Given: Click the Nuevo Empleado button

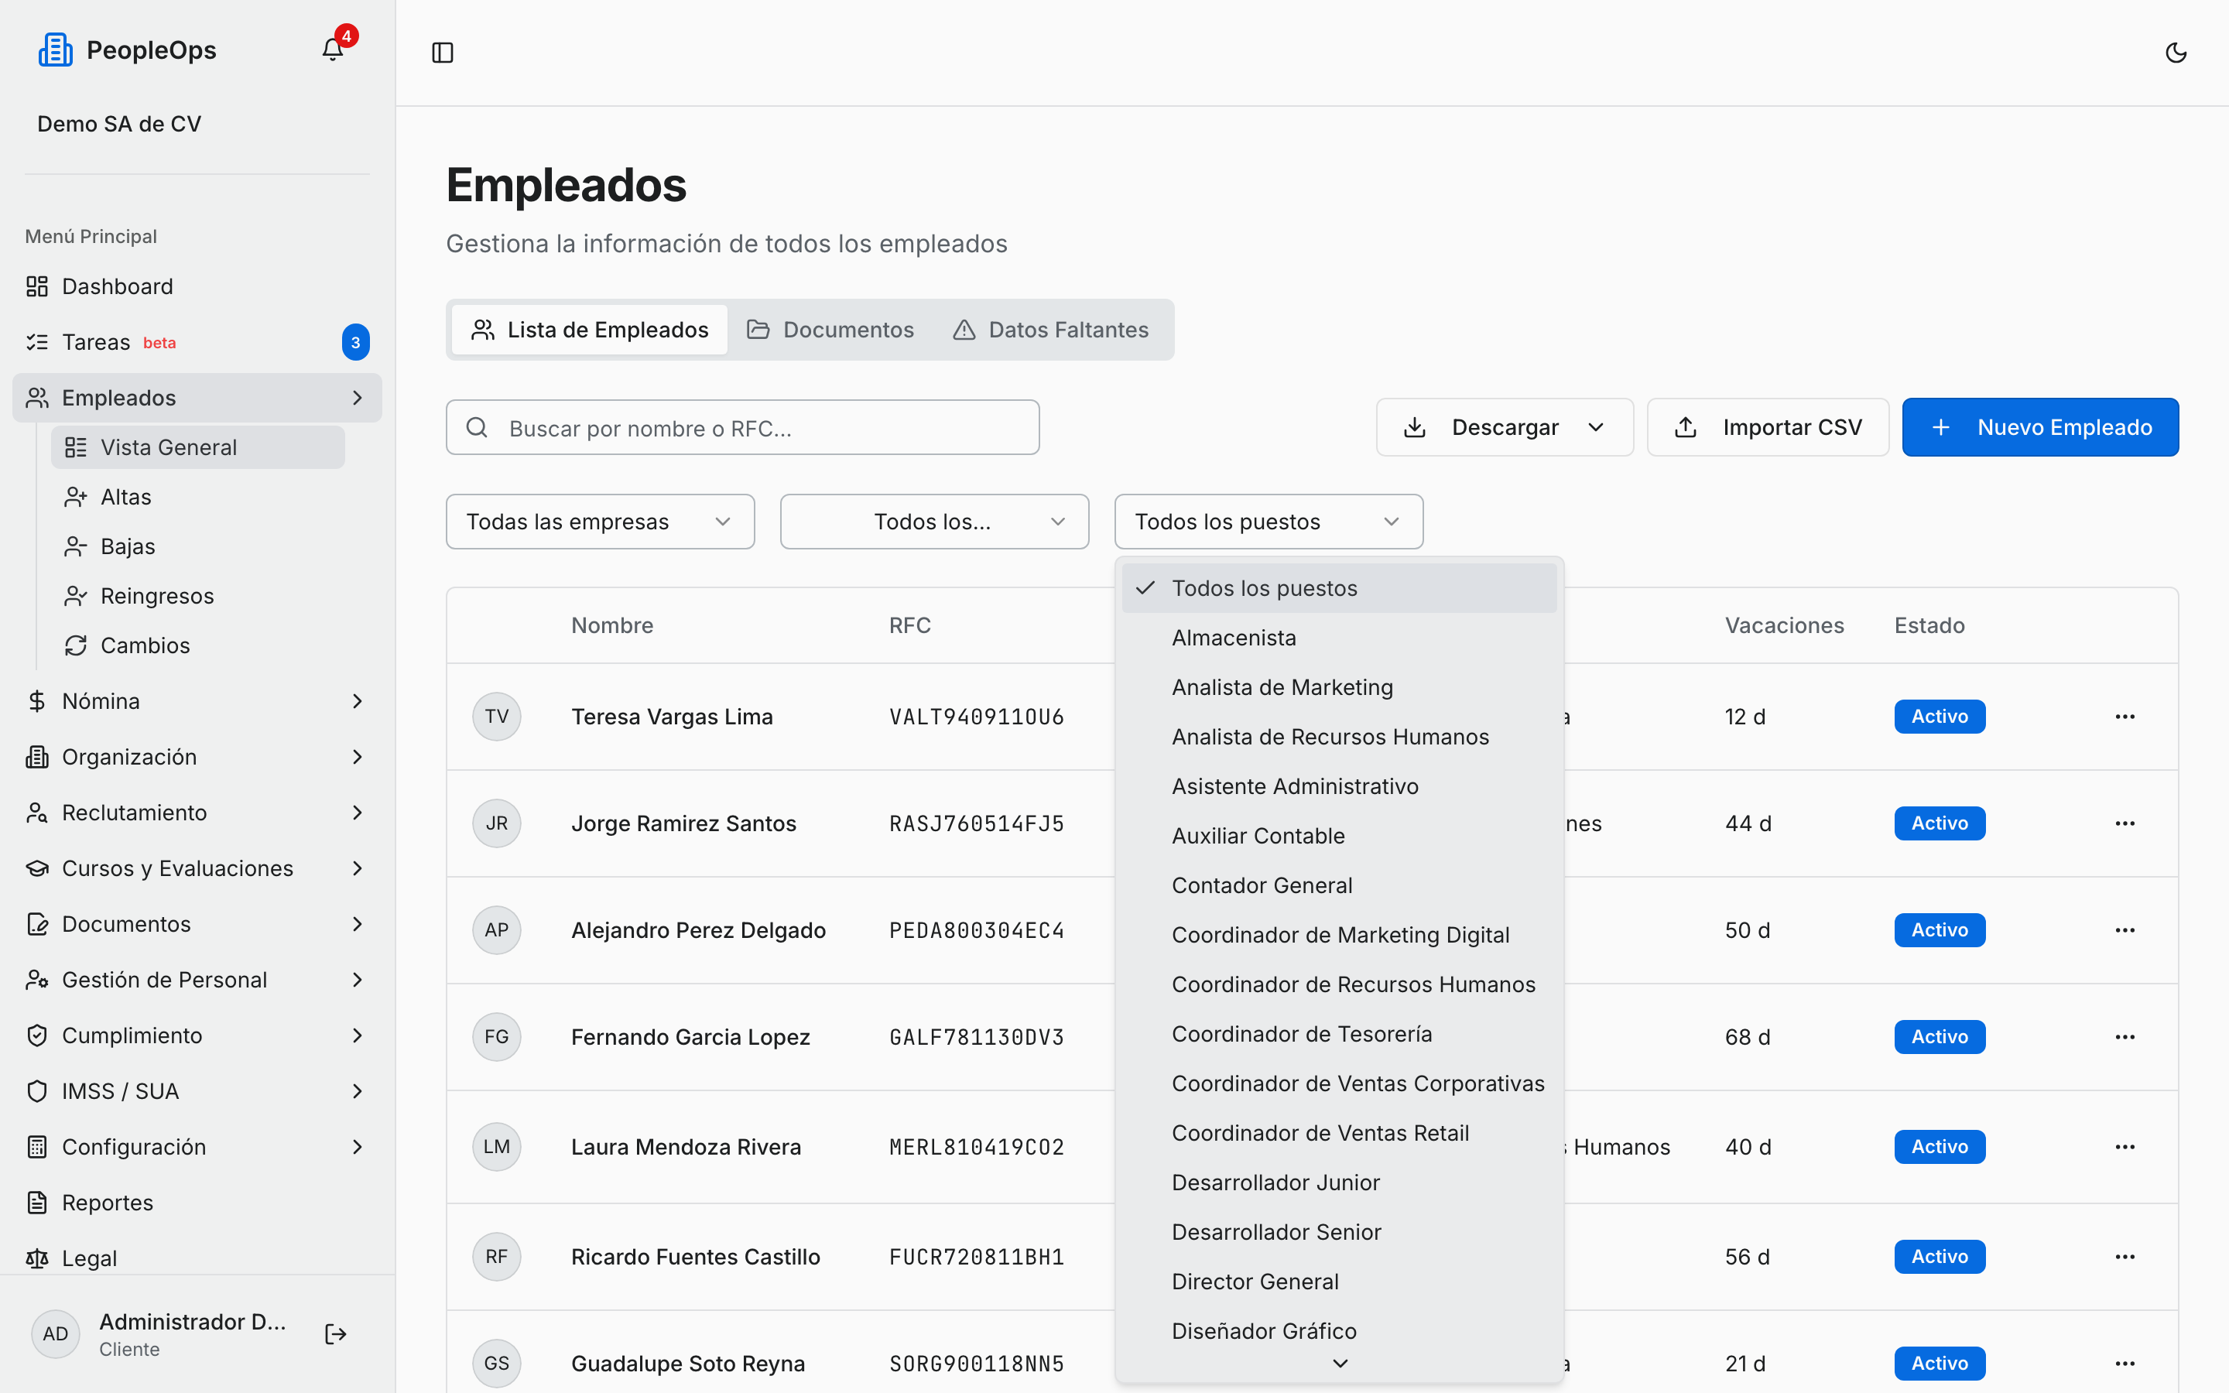Looking at the screenshot, I should [2040, 427].
